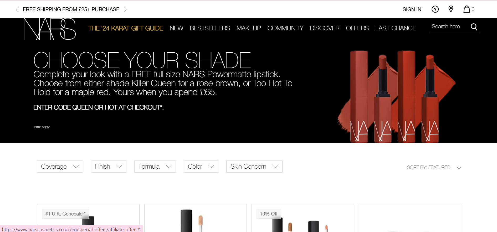
Task: Go to The '24 Karat Gift Guide
Action: (x=126, y=28)
